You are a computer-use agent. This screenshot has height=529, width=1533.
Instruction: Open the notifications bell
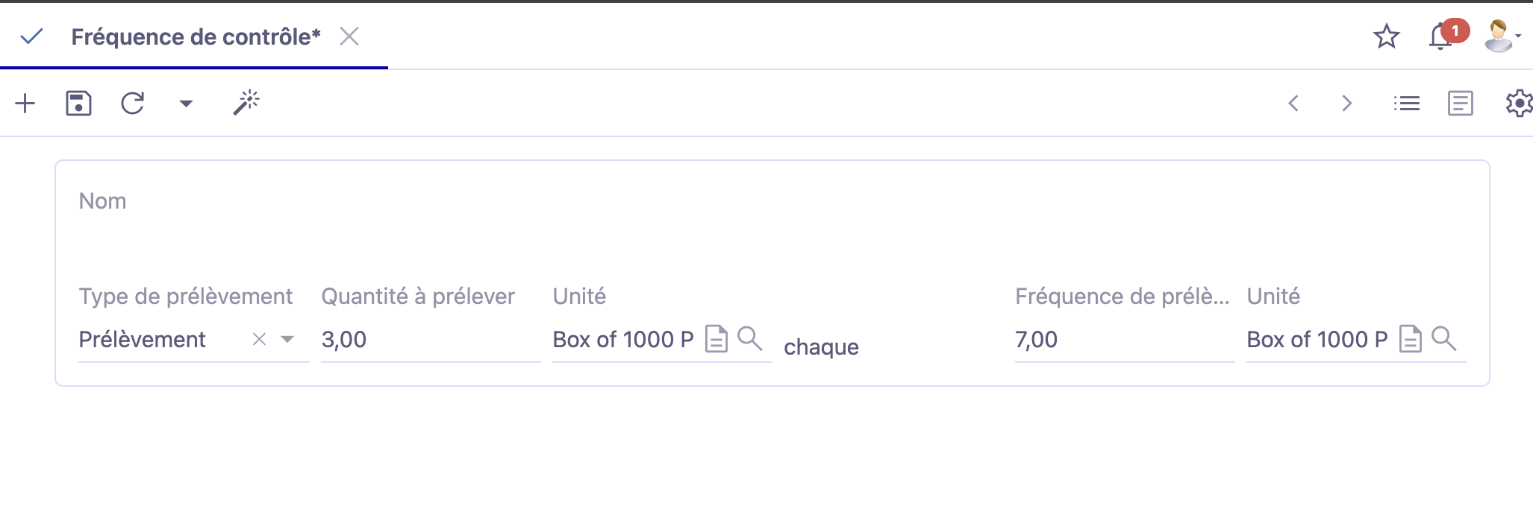[x=1440, y=37]
